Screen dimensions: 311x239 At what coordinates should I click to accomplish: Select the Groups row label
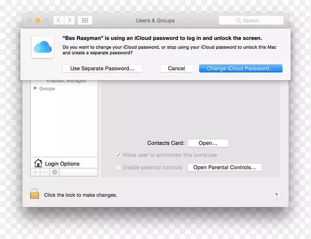coord(47,89)
